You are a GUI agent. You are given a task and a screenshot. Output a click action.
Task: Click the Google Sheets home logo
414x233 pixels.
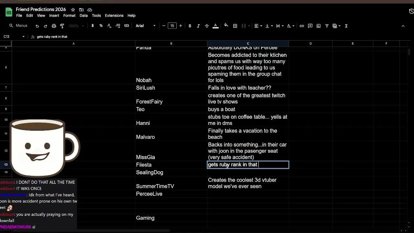pos(9,12)
